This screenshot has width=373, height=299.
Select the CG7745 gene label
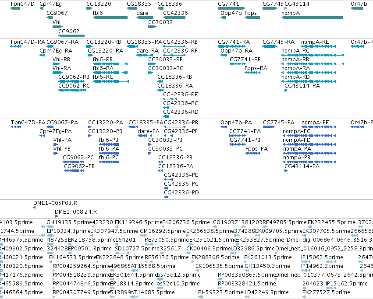point(273,4)
